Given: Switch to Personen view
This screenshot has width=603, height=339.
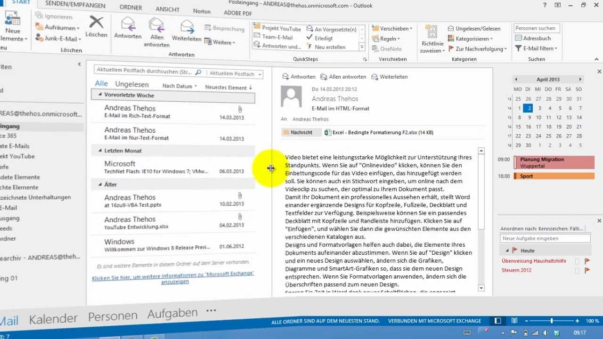Looking at the screenshot, I should click(x=113, y=316).
